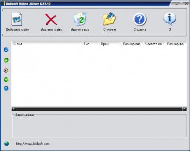
Task: Move selected file to top of list
Action: click(x=6, y=49)
